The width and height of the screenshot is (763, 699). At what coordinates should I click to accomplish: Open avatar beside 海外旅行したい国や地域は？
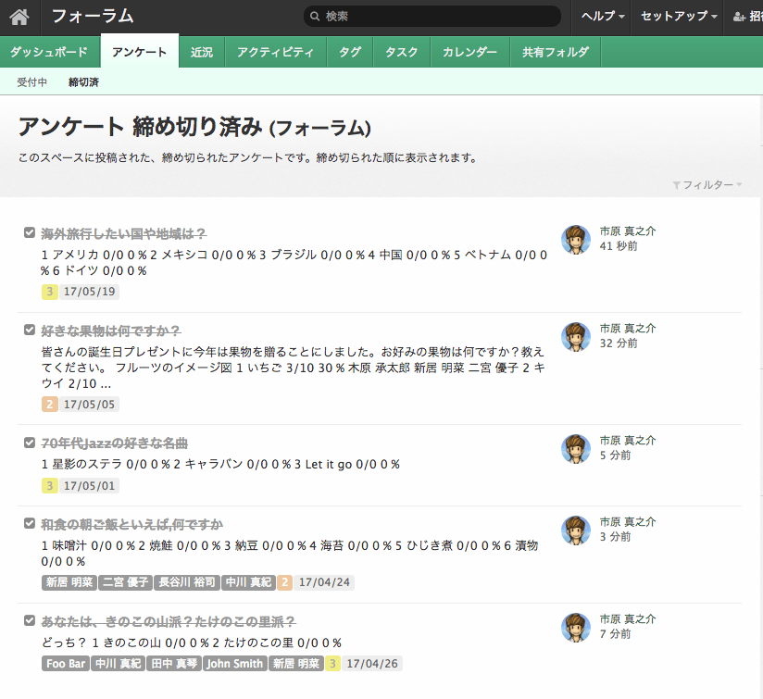click(576, 239)
